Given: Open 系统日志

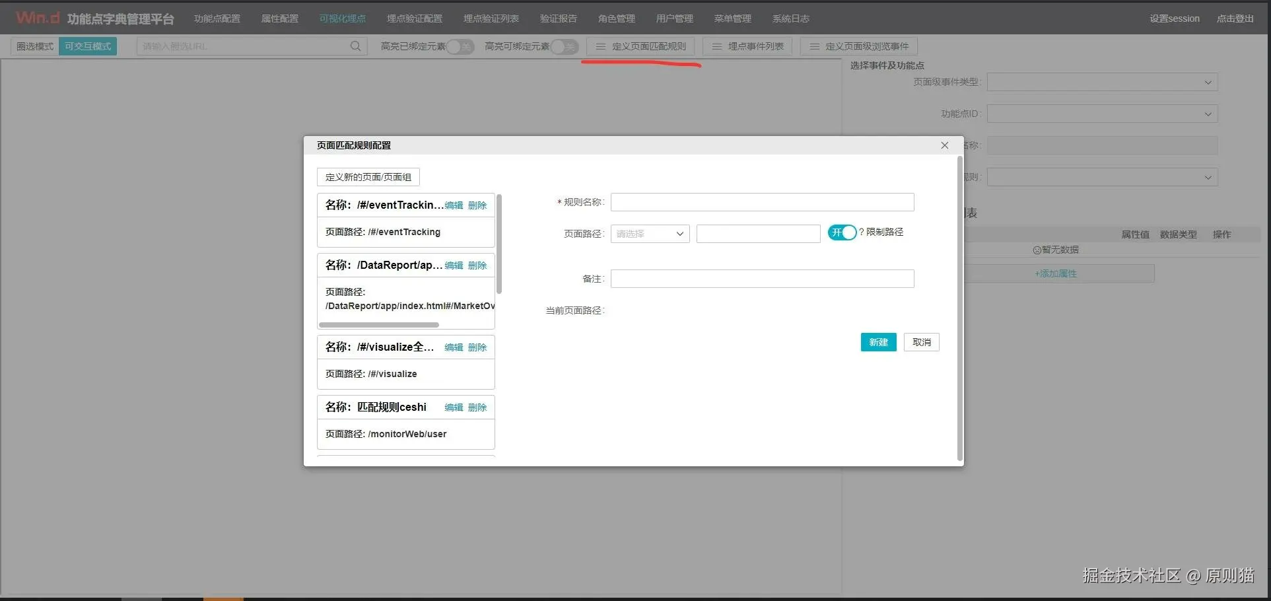Looking at the screenshot, I should (x=791, y=18).
